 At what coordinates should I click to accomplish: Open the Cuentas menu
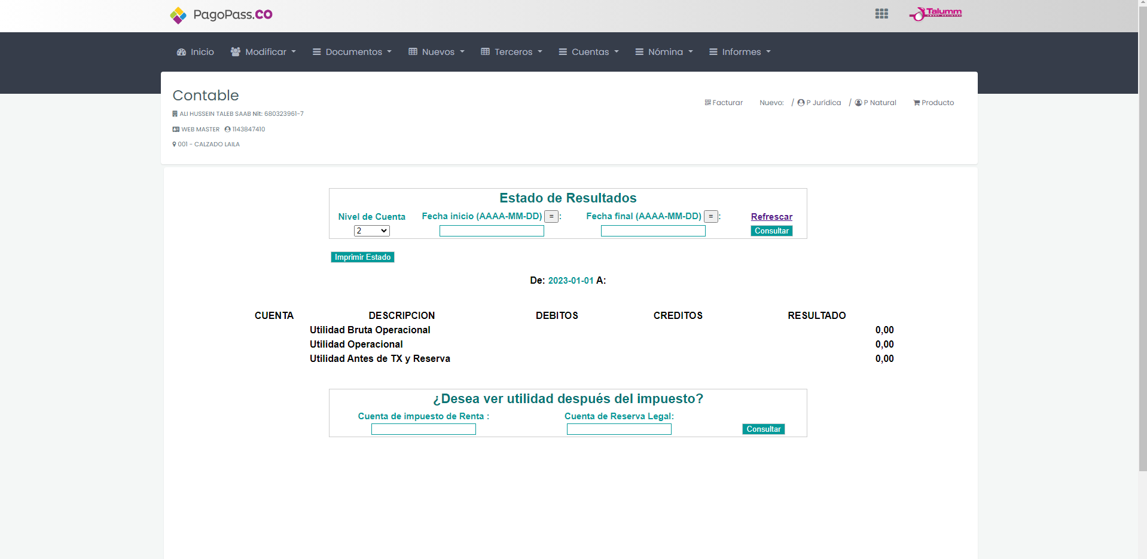(588, 52)
